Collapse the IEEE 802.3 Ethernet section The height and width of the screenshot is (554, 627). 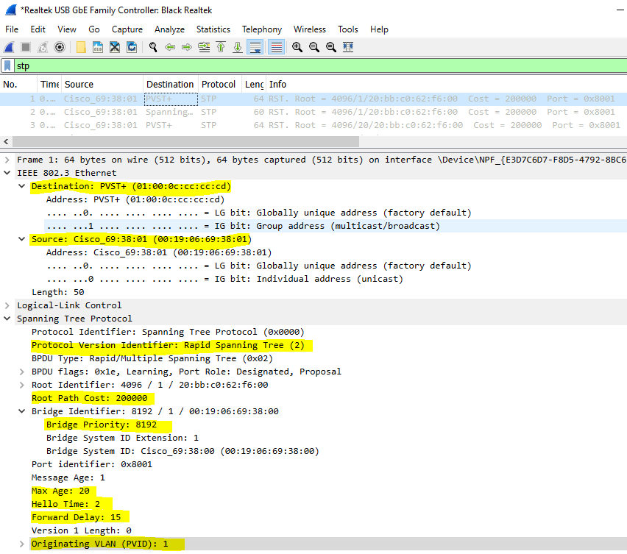point(7,173)
